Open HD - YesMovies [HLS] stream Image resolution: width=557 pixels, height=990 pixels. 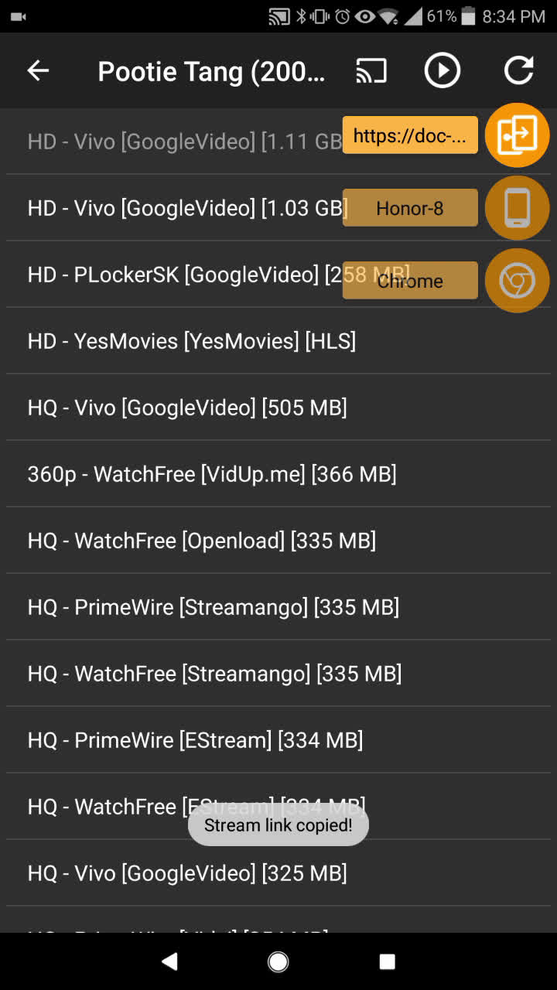(x=278, y=341)
